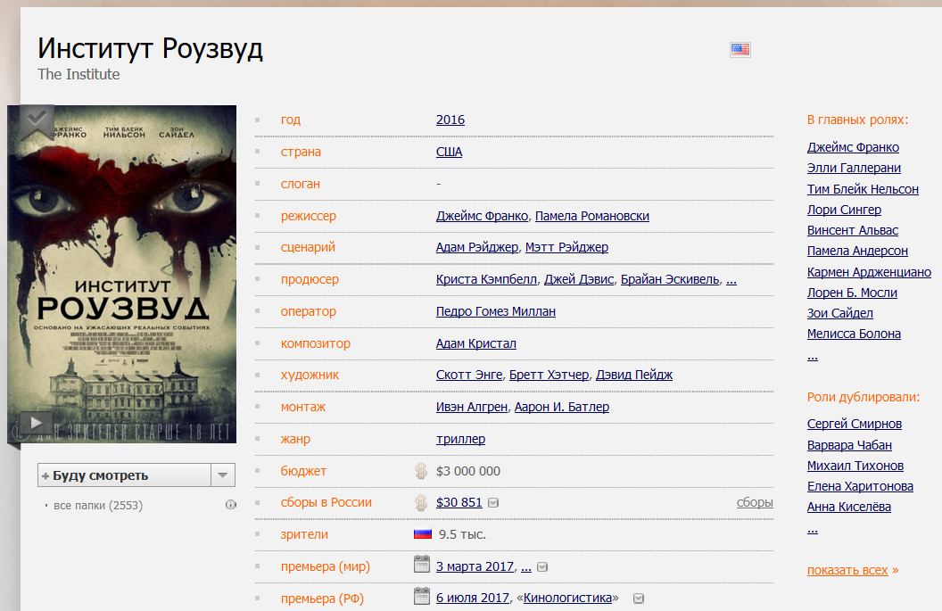The width and height of the screenshot is (942, 611).
Task: Expand producers list with ellipsis link
Action: (731, 279)
